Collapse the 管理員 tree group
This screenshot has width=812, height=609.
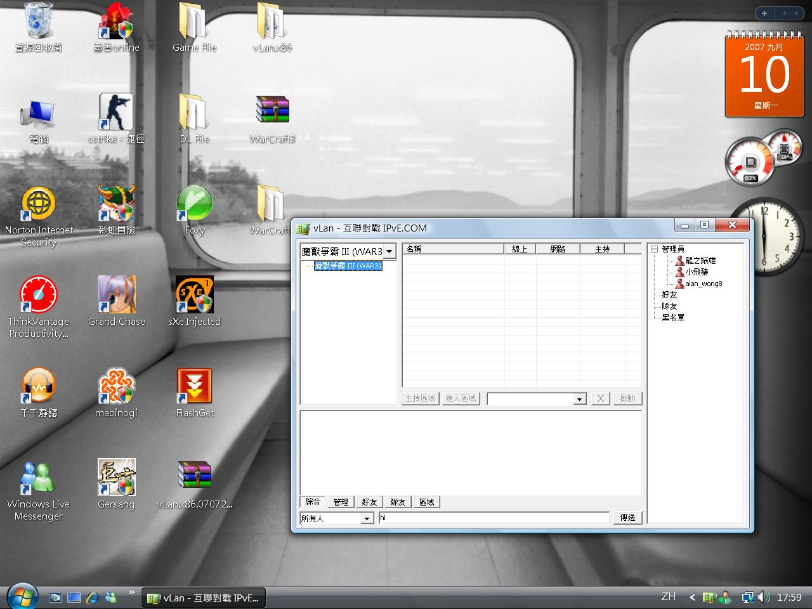point(654,249)
